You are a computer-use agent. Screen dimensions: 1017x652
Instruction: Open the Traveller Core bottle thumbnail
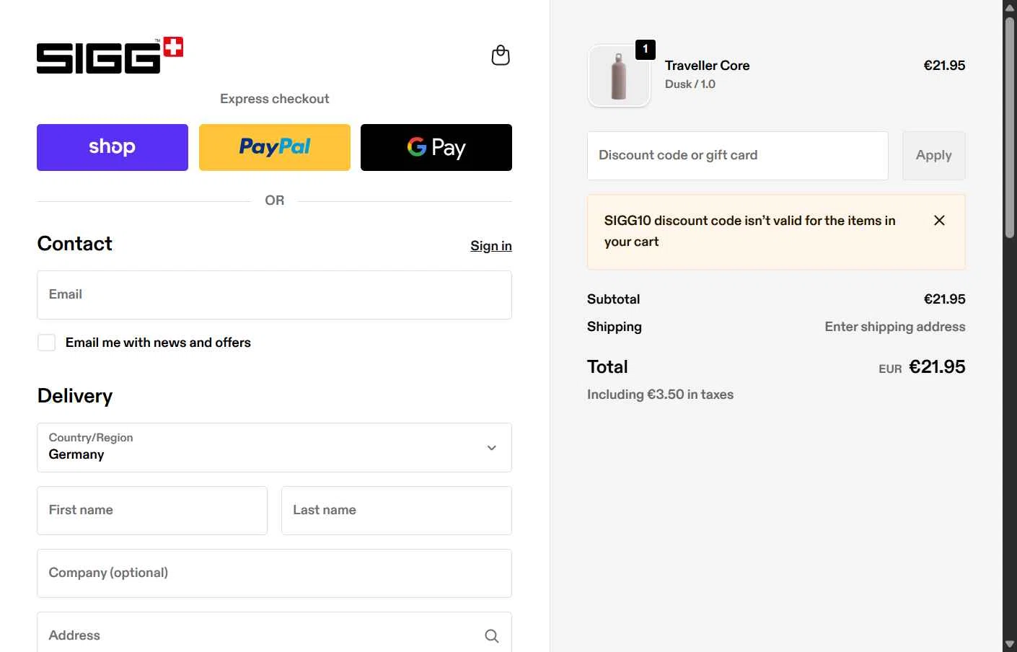[620, 76]
